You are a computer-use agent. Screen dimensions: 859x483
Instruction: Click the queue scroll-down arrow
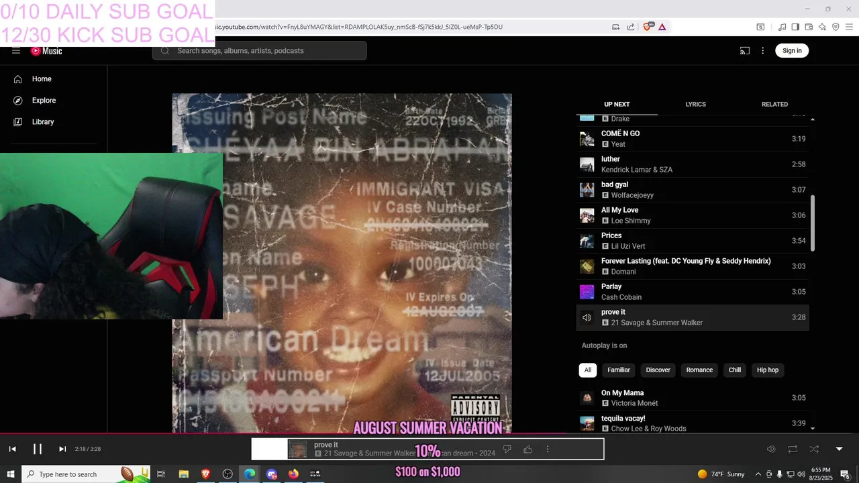point(813,429)
